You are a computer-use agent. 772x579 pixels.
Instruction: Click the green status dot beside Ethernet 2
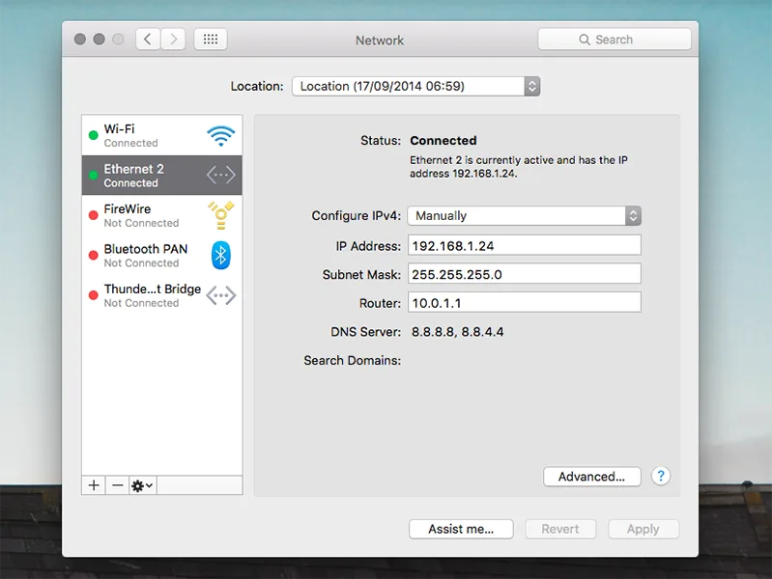[x=93, y=175]
